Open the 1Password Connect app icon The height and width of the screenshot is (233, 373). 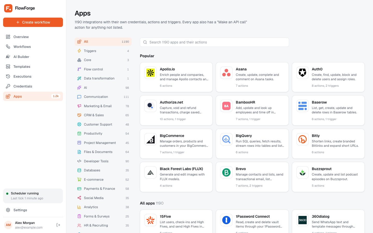226,220
